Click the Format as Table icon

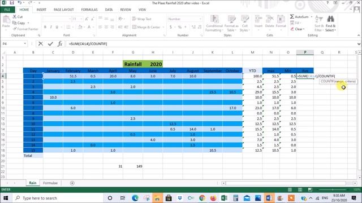[x=231, y=19]
